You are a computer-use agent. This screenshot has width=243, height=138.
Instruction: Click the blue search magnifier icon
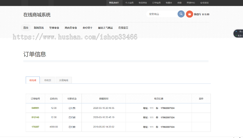[x=181, y=14]
